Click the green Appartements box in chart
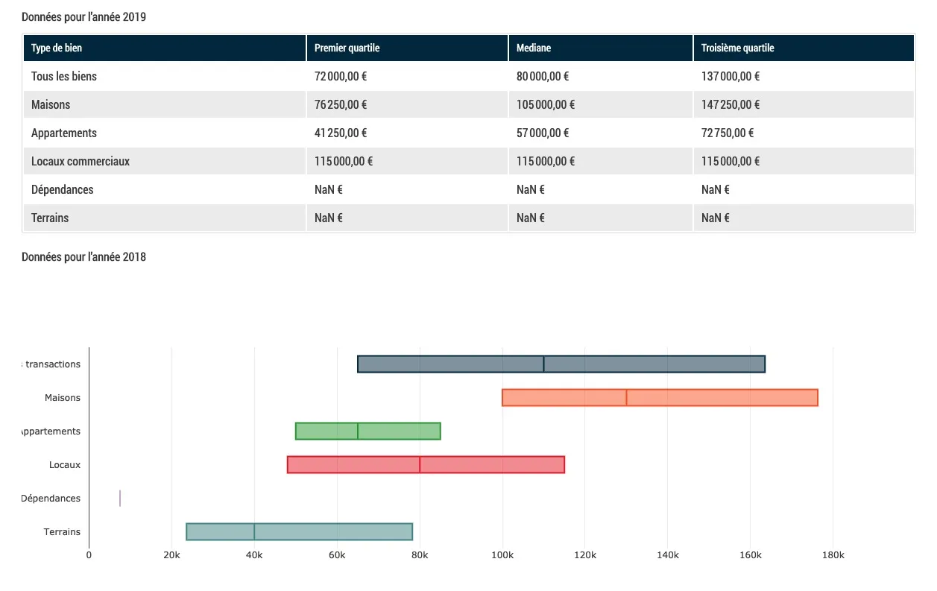The image size is (937, 591). pyautogui.click(x=368, y=432)
